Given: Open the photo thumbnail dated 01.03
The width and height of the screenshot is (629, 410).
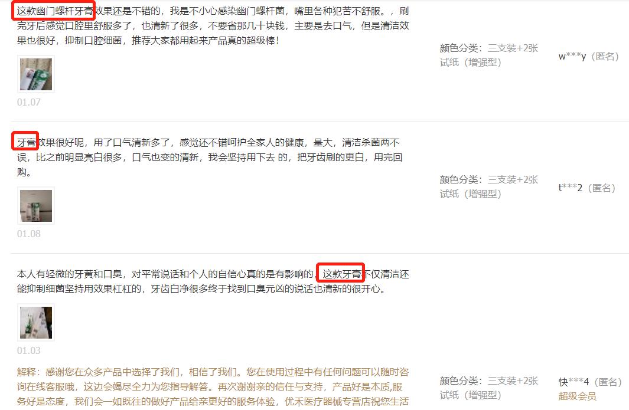Looking at the screenshot, I should 35,323.
